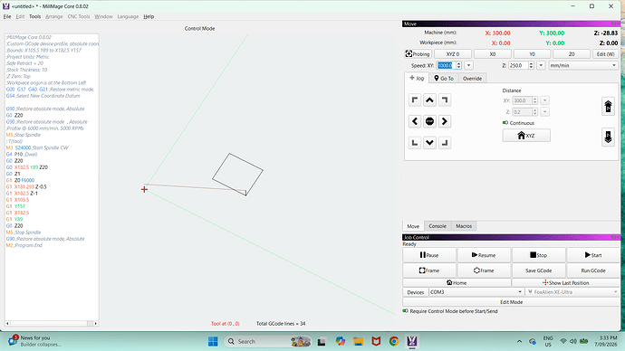Open the Speed XY preset dropdown
625x351 pixels.
[x=469, y=65]
